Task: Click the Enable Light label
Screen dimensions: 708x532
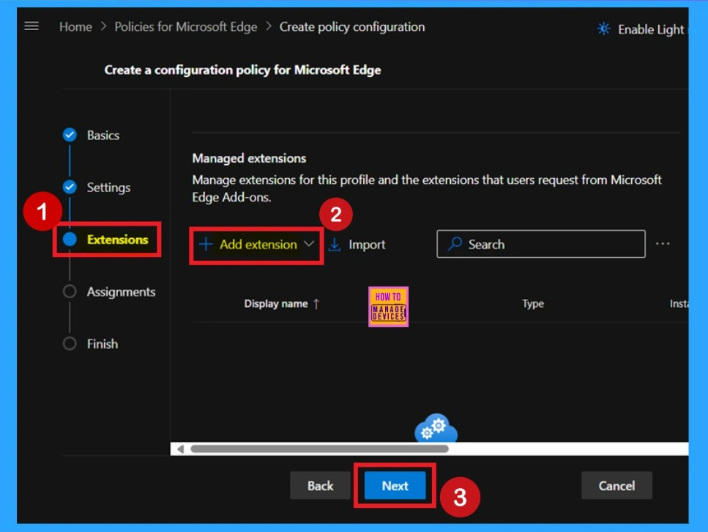Action: click(x=651, y=30)
